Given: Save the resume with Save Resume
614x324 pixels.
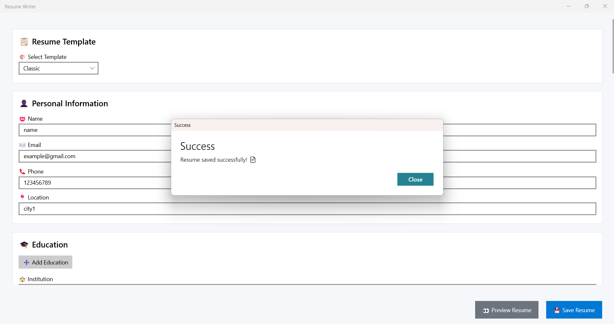Looking at the screenshot, I should click(574, 310).
